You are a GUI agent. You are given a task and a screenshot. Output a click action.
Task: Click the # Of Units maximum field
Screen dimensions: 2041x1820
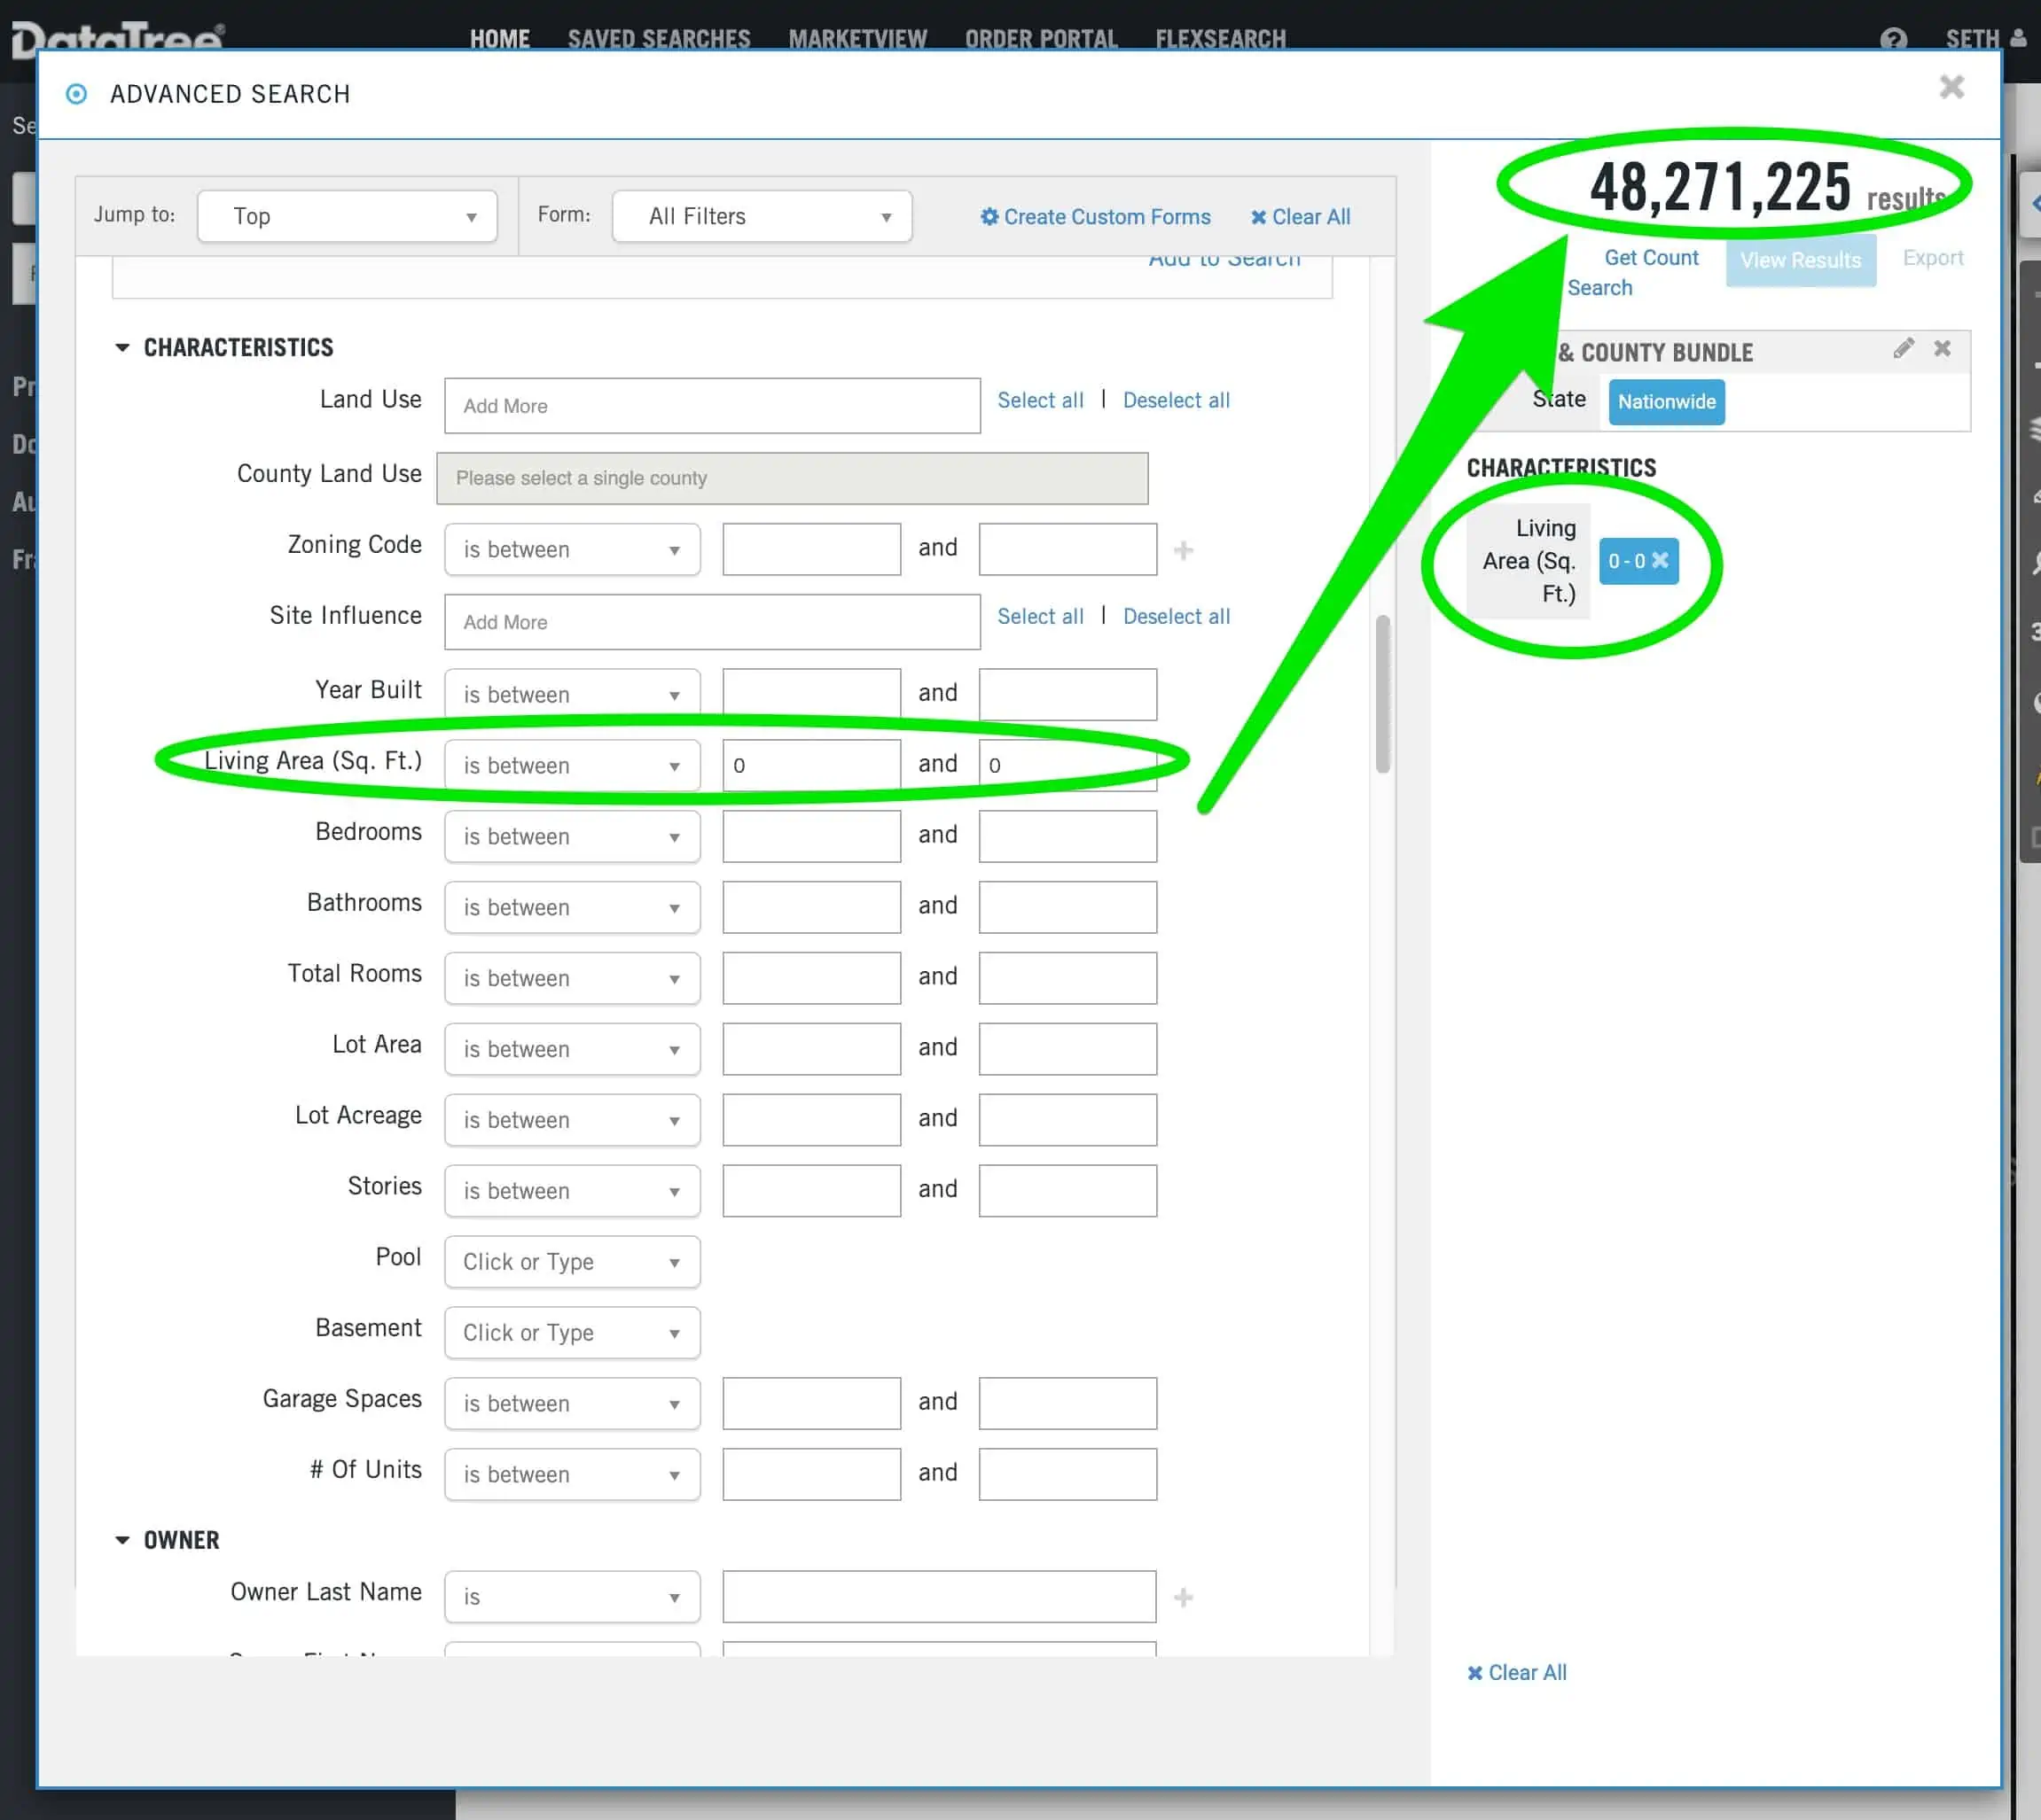coord(1067,1474)
